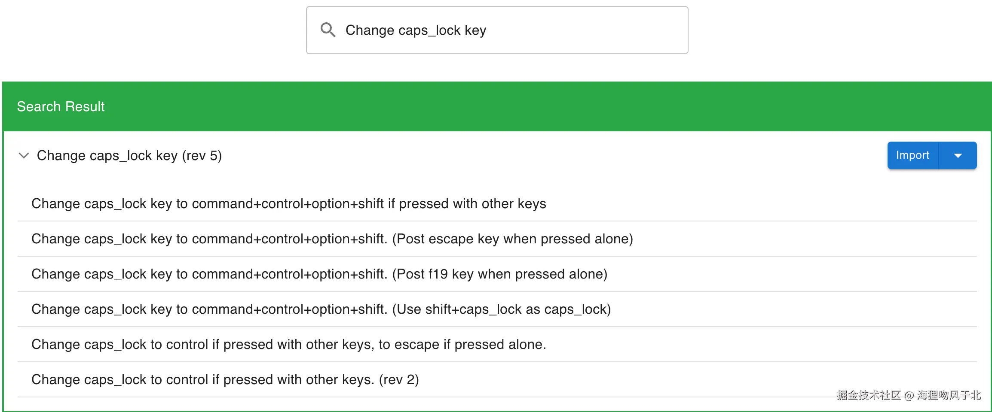
Task: Click the '海狸吻风于北' author name
Action: [x=949, y=395]
